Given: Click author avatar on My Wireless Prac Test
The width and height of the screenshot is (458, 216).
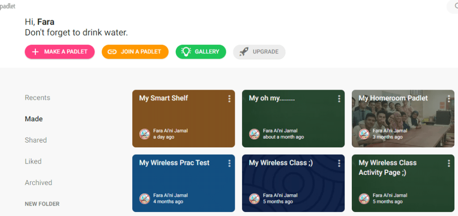Looking at the screenshot, I should click(x=144, y=199).
